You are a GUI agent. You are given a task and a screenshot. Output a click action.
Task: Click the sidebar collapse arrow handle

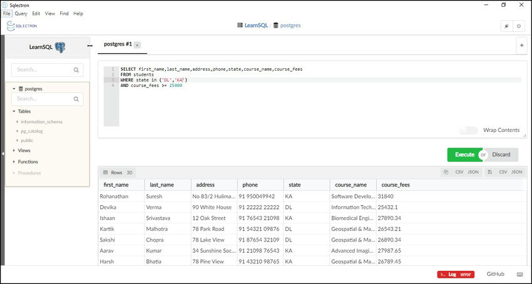point(3,153)
